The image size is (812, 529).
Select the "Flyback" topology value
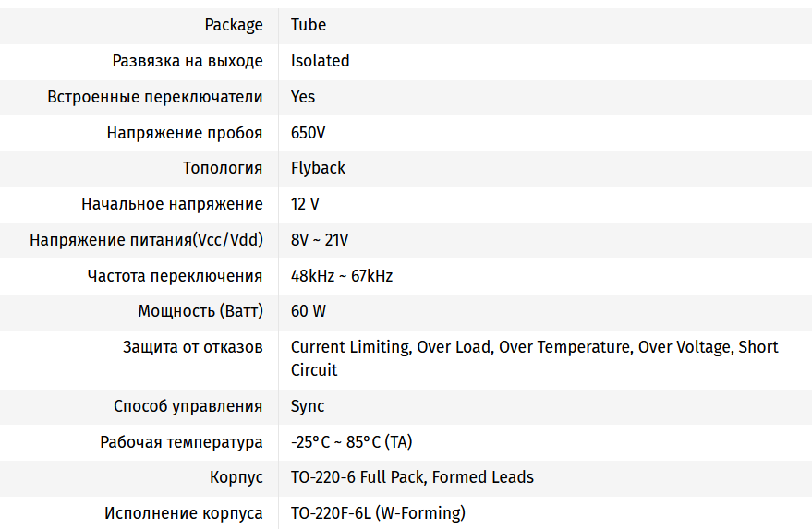tap(318, 168)
